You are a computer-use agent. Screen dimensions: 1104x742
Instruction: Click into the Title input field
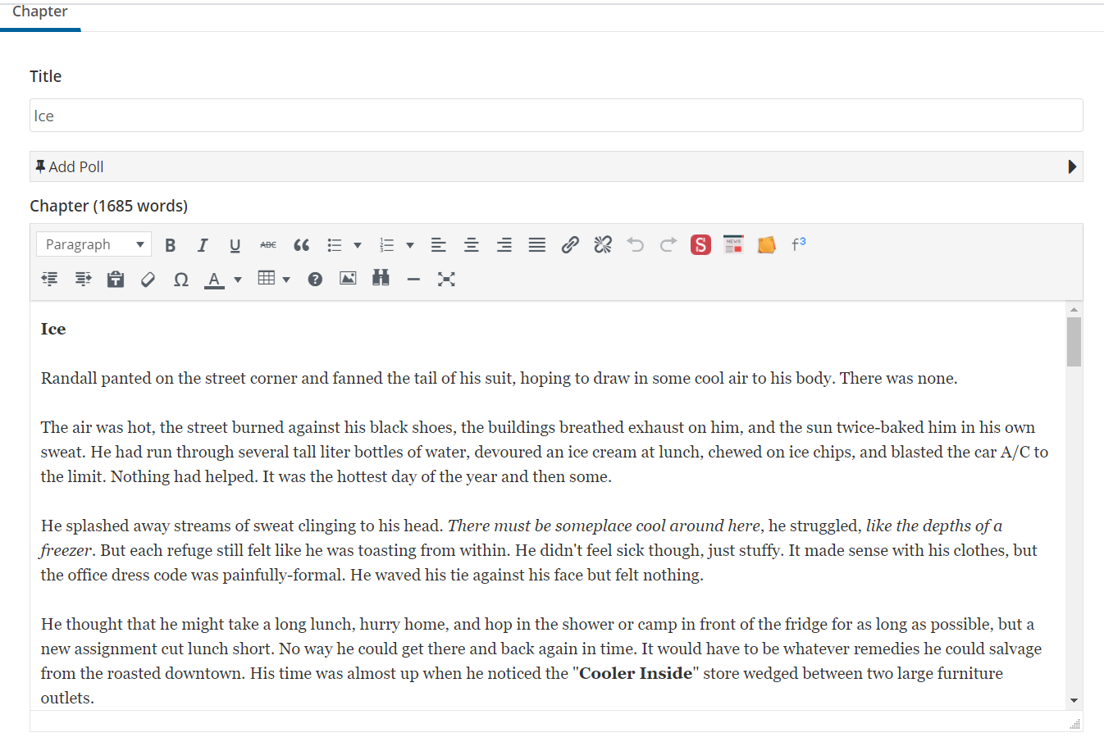[556, 116]
